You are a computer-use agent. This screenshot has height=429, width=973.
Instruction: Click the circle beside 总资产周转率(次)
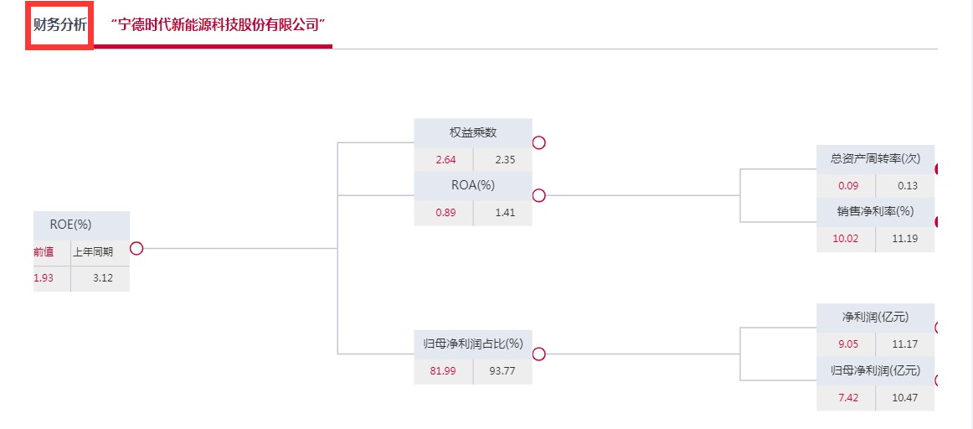tap(937, 169)
